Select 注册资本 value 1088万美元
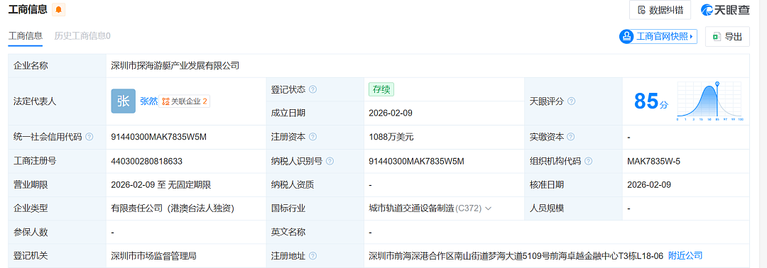The image size is (767, 268). tap(391, 137)
